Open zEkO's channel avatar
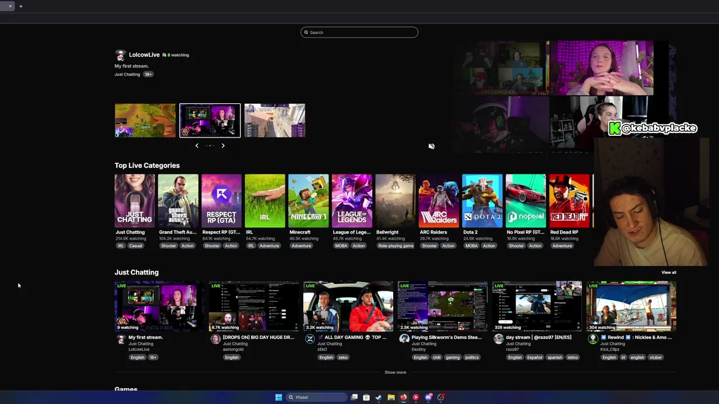Image resolution: width=719 pixels, height=404 pixels. tap(310, 339)
